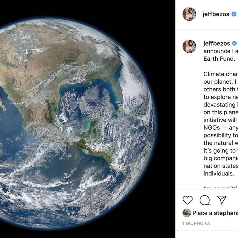Click the verified badge beside caption username
The width and height of the screenshot is (238, 238).
point(234,43)
